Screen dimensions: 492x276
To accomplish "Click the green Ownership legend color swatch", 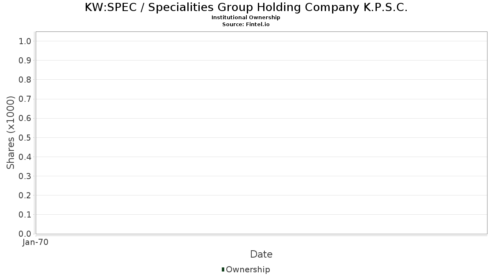I will (223, 269).
